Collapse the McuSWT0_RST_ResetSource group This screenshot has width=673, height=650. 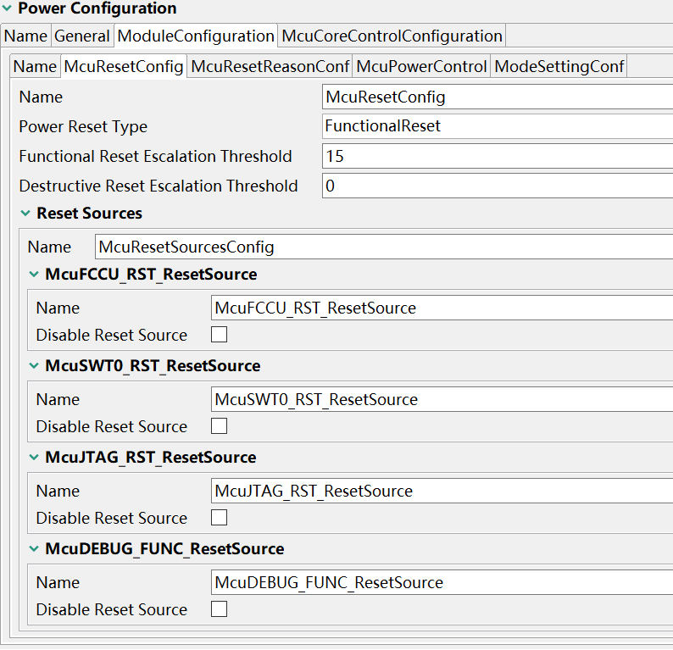[35, 366]
